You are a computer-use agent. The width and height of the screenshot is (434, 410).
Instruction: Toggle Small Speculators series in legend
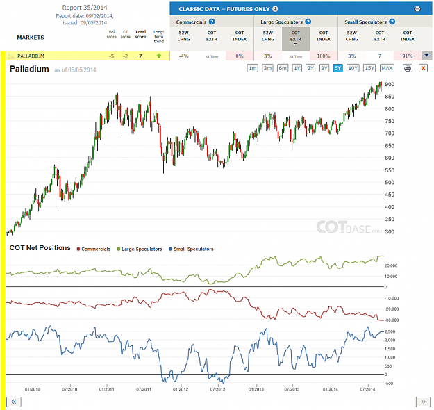(x=191, y=249)
